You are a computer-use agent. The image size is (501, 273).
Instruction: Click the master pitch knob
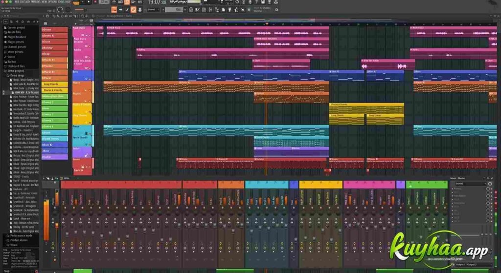tap(68, 10)
